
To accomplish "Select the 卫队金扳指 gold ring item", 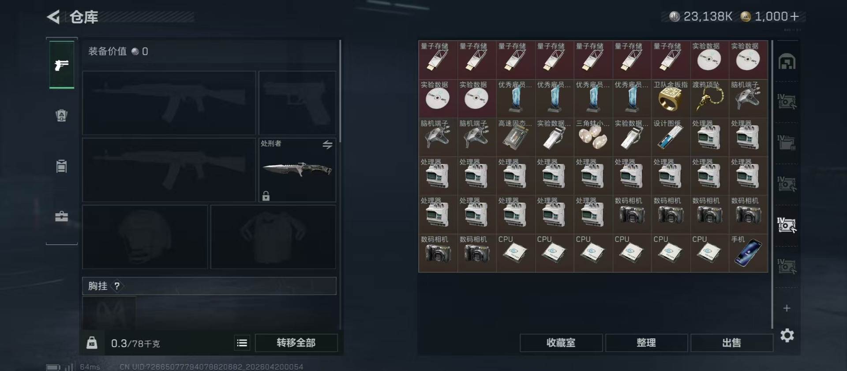I will (x=671, y=98).
